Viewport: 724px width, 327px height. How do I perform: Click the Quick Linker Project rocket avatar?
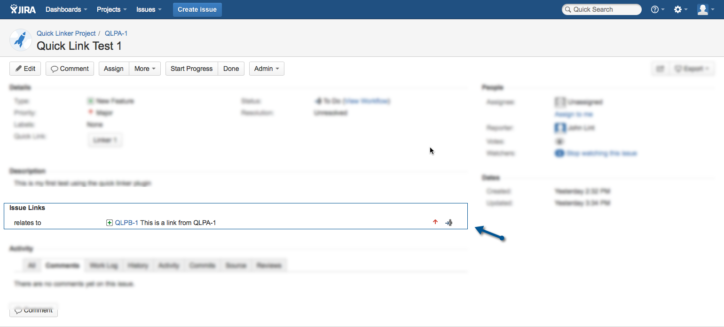pos(21,40)
